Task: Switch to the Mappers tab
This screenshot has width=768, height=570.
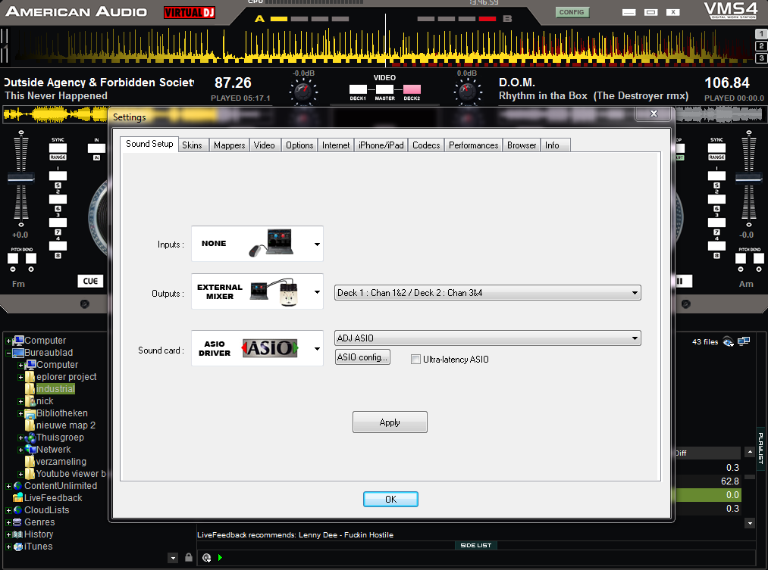Action: (x=229, y=145)
